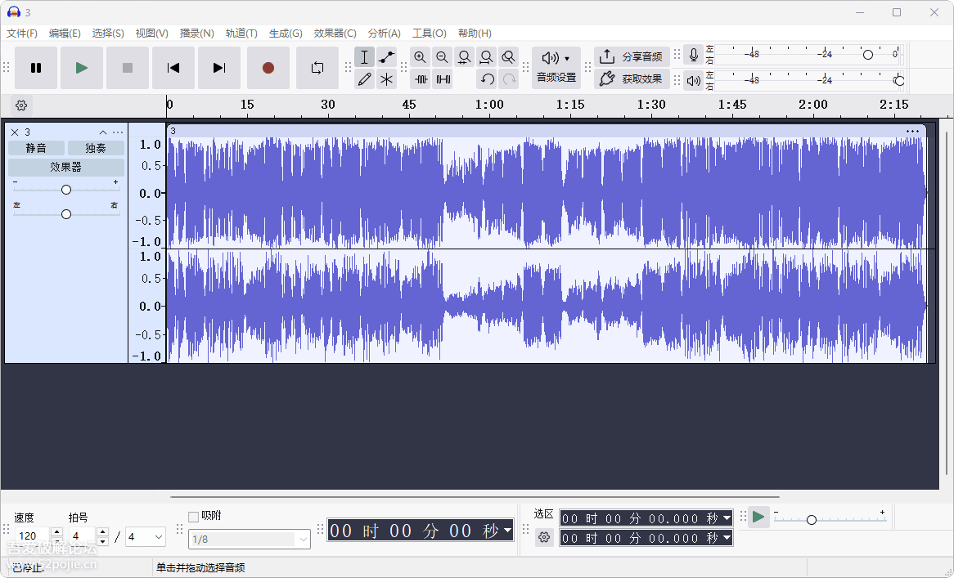Open the 视图(V) menu
This screenshot has width=954, height=578.
[151, 34]
